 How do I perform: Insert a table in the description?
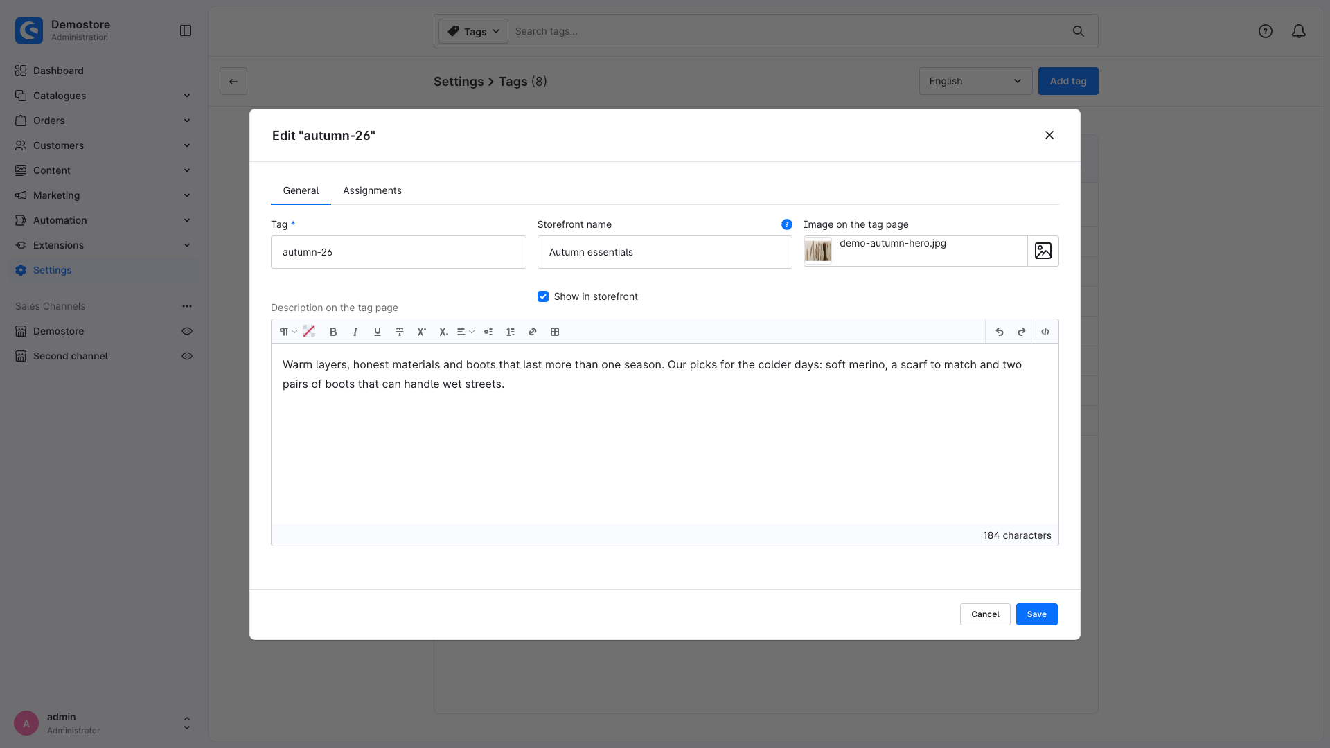[555, 332]
